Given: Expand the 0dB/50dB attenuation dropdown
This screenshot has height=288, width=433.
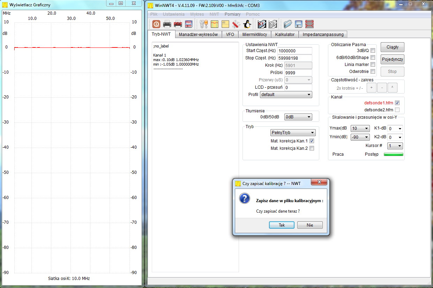Looking at the screenshot, I should pyautogui.click(x=298, y=117).
